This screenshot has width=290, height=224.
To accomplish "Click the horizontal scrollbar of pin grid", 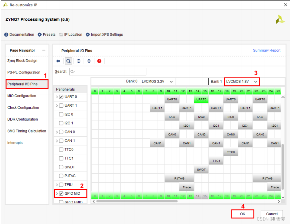I will (x=137, y=201).
